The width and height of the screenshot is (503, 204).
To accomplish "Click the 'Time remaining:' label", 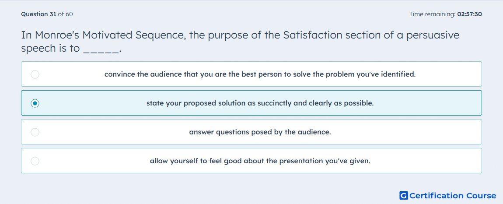I will point(432,14).
